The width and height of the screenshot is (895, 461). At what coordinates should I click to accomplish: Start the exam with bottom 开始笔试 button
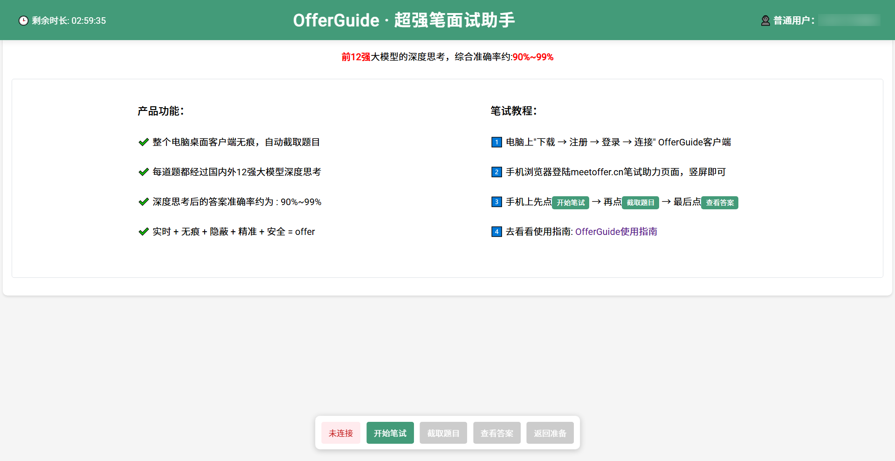pos(390,433)
